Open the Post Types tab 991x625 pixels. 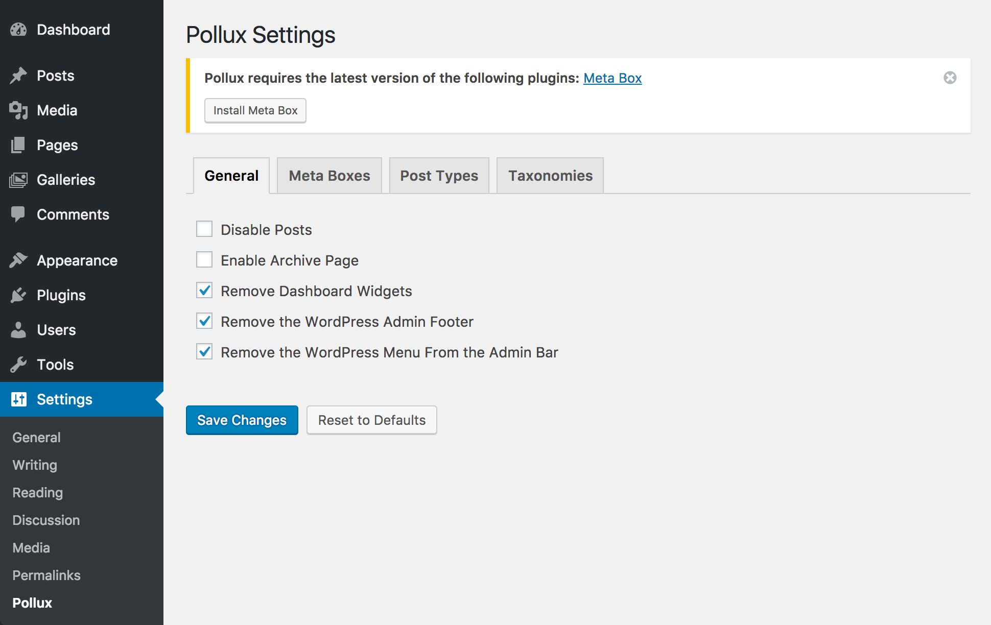point(439,176)
